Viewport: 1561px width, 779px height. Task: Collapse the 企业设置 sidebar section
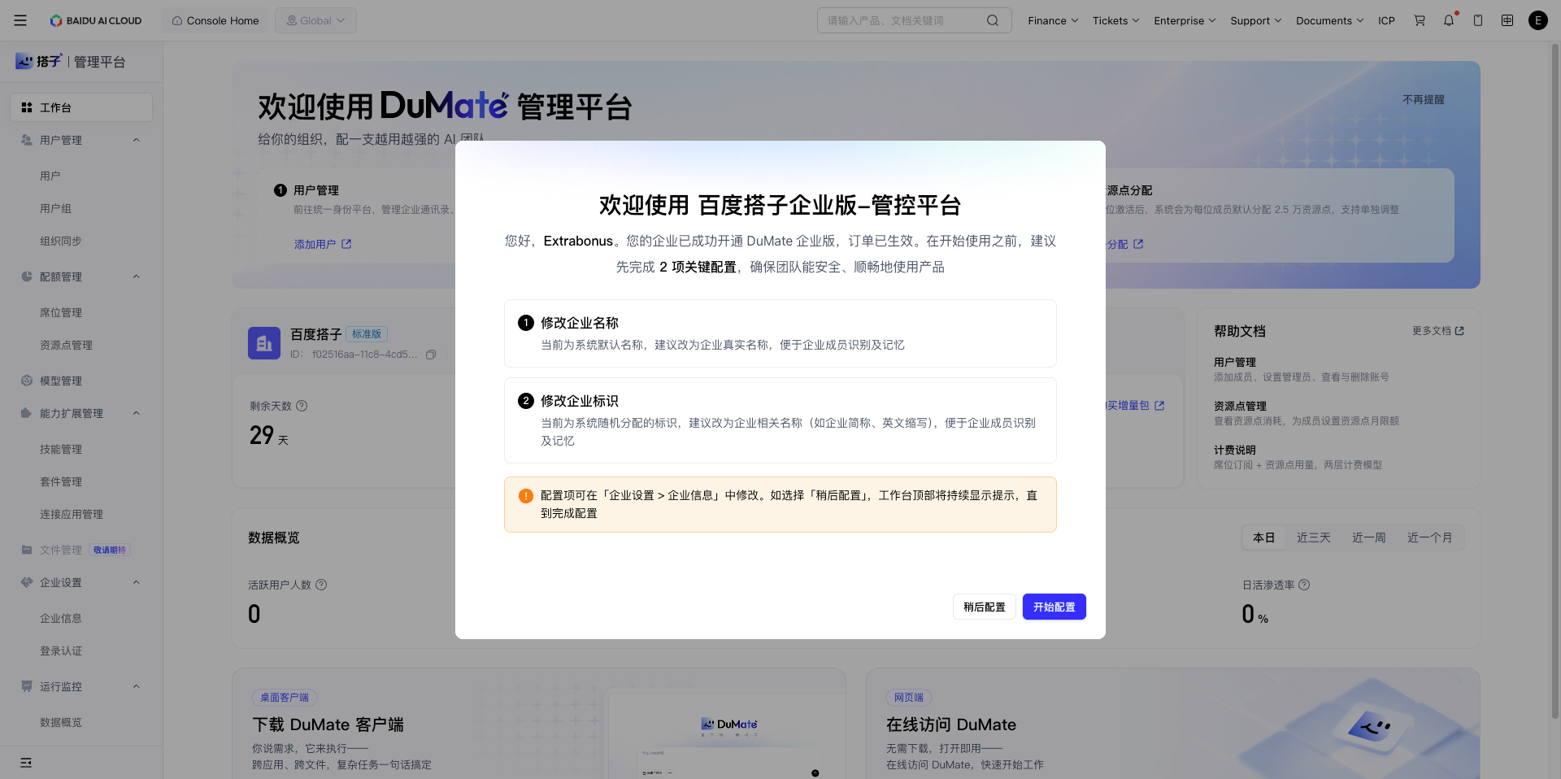[137, 582]
